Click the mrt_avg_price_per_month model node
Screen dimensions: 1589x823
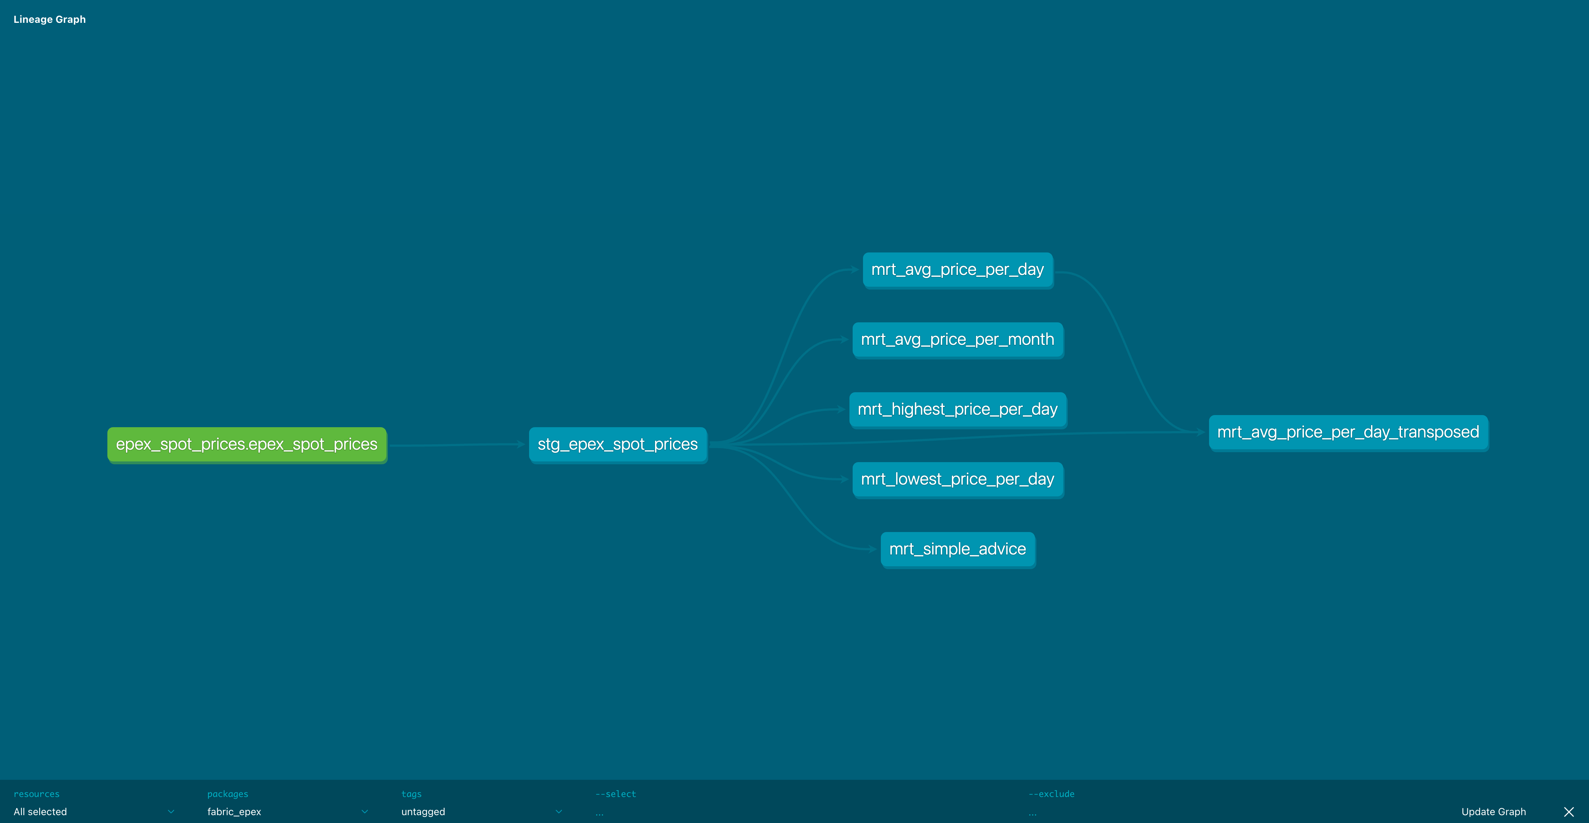[957, 339]
